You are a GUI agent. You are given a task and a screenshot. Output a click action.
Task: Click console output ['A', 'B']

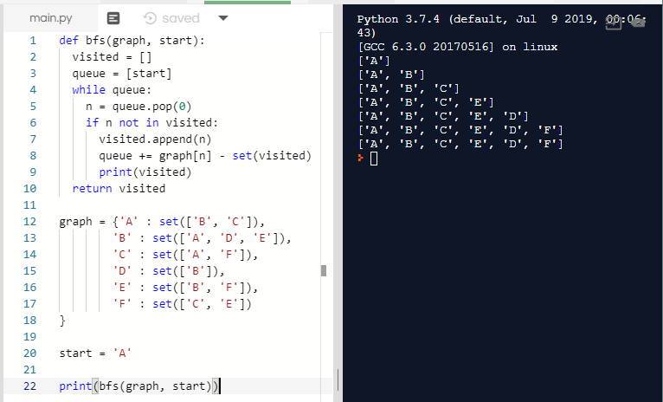[x=391, y=75]
